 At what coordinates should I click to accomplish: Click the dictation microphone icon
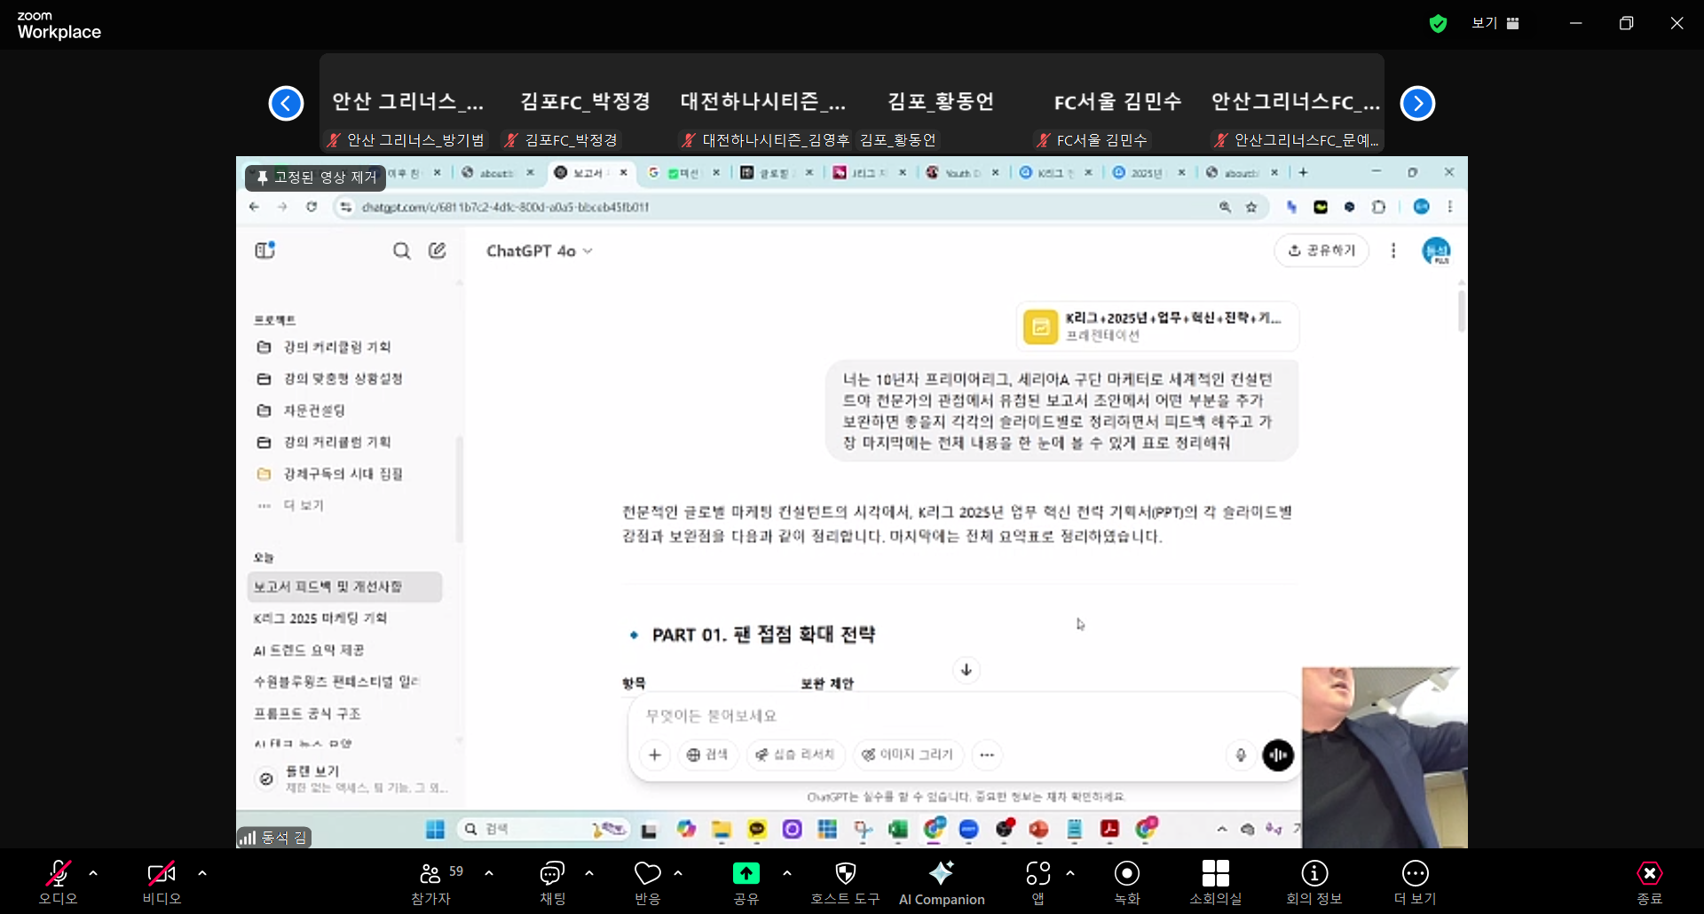1241,755
